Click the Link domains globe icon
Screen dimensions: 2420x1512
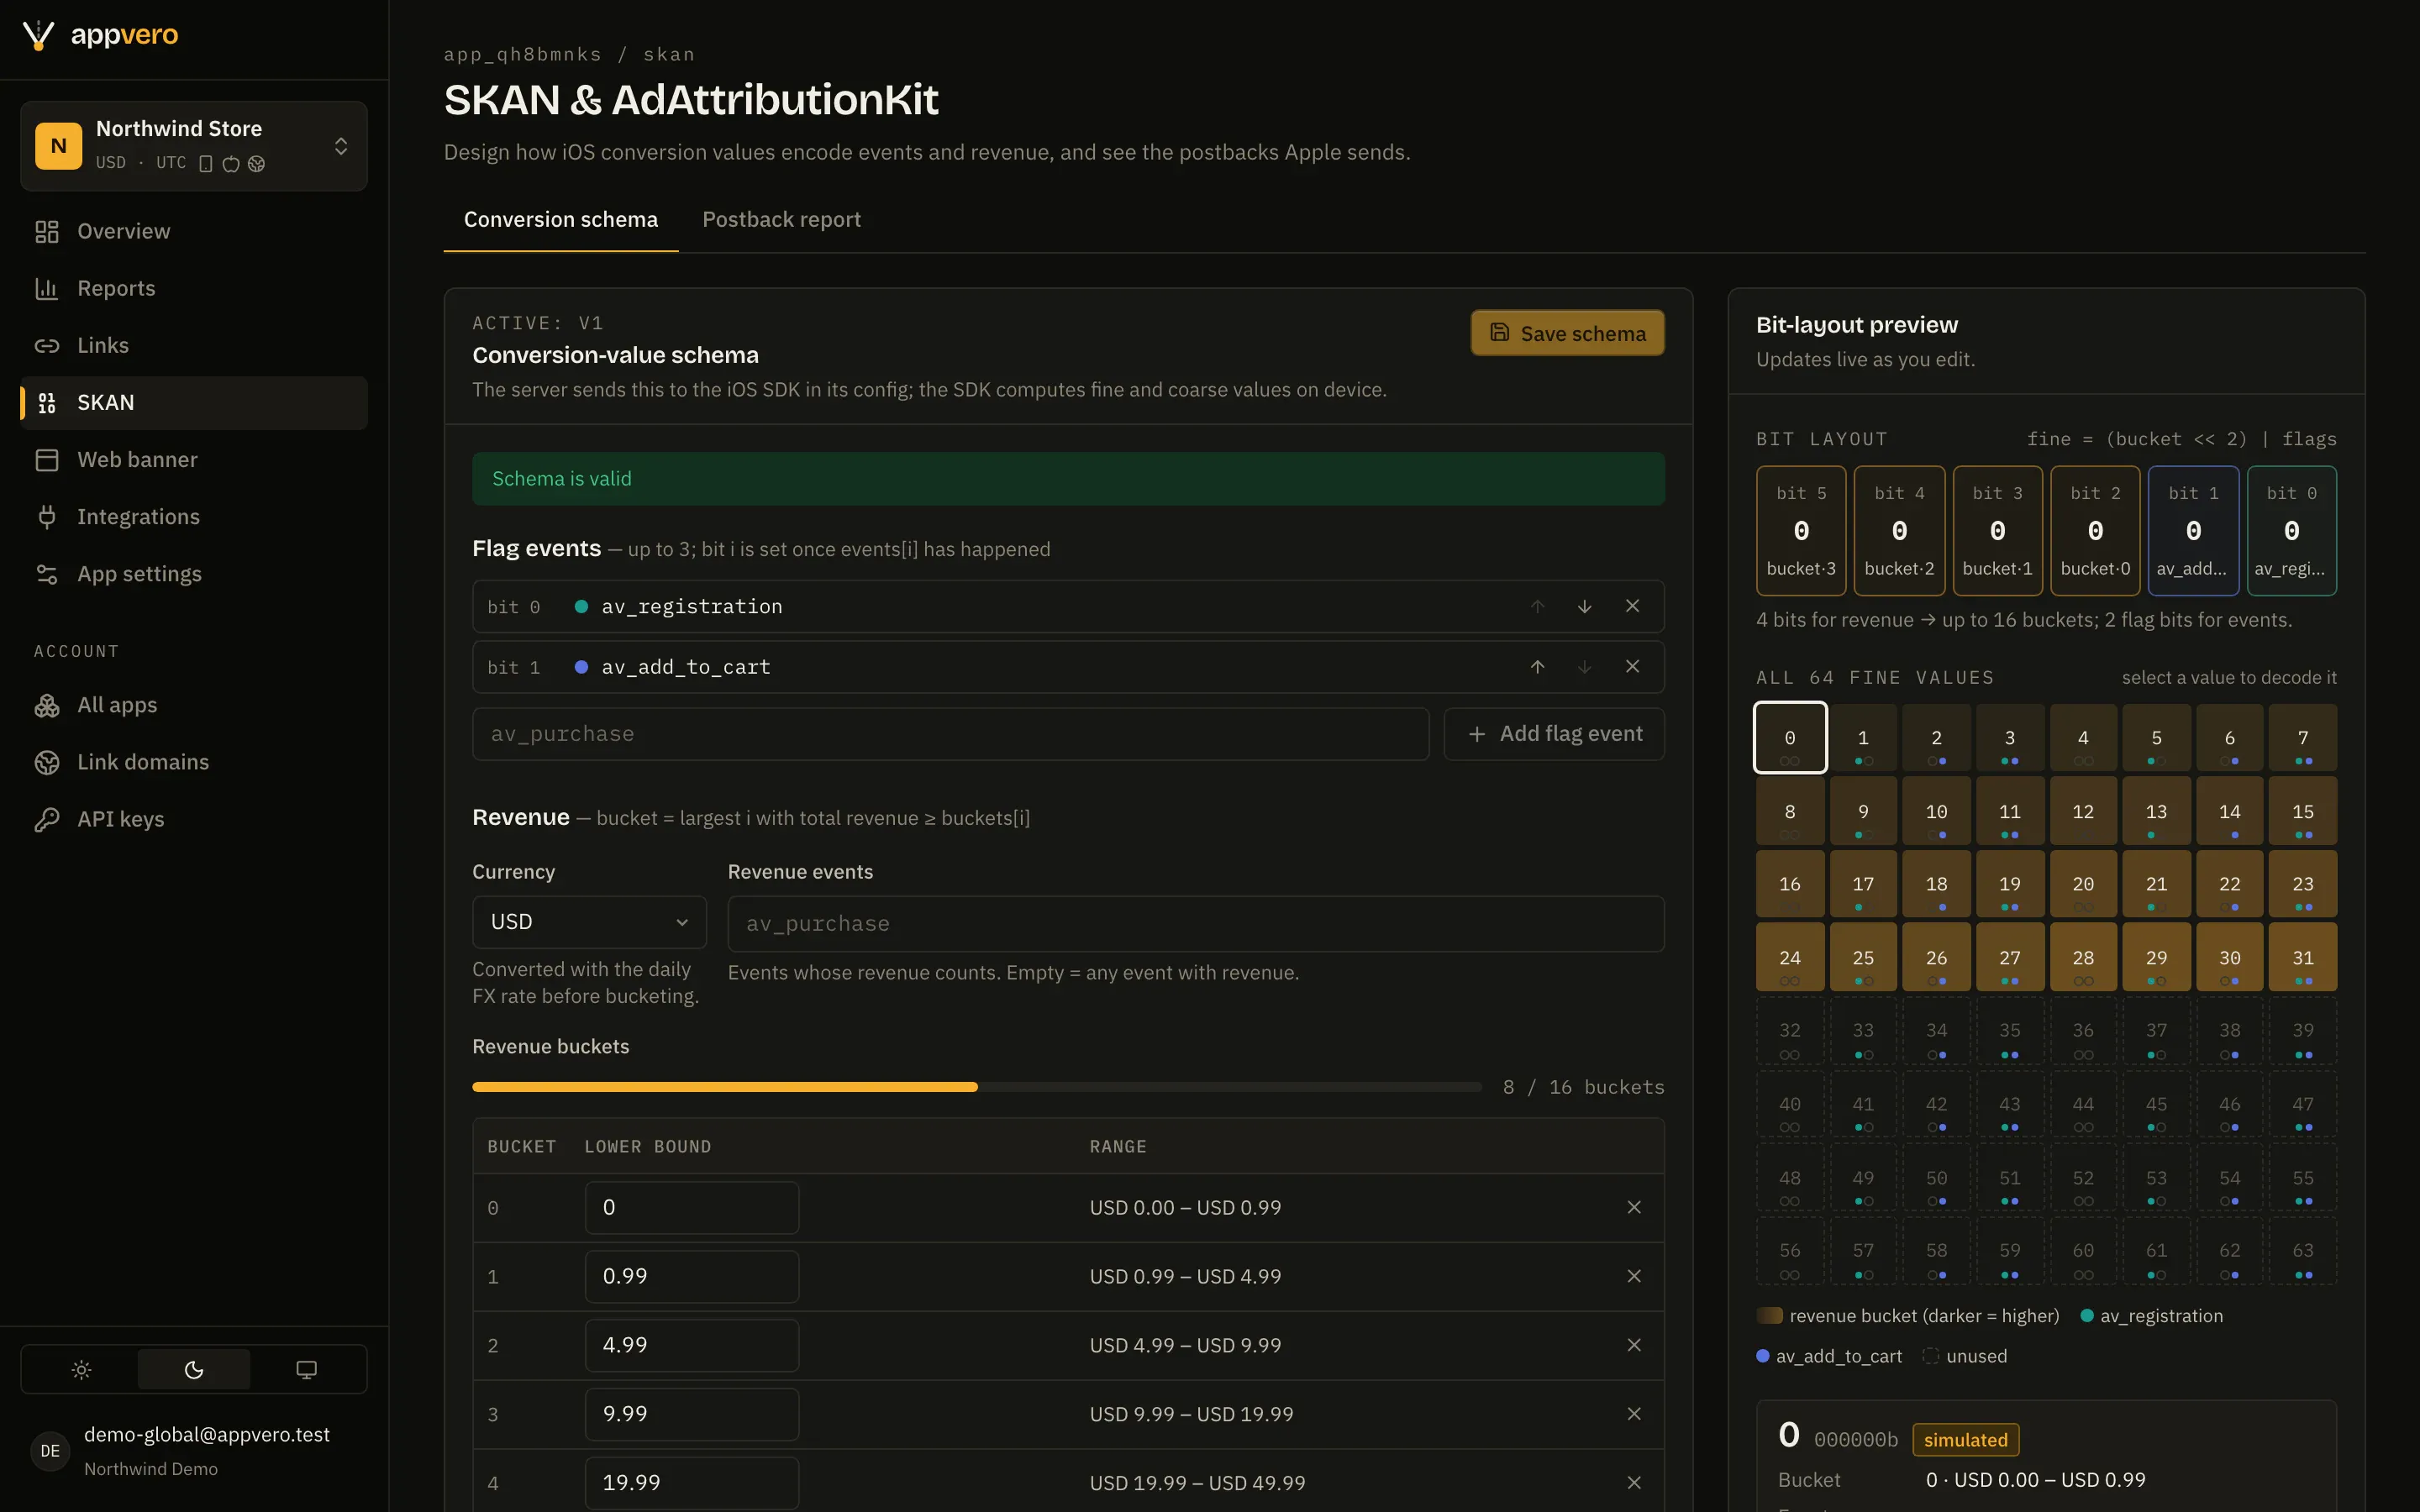47,762
